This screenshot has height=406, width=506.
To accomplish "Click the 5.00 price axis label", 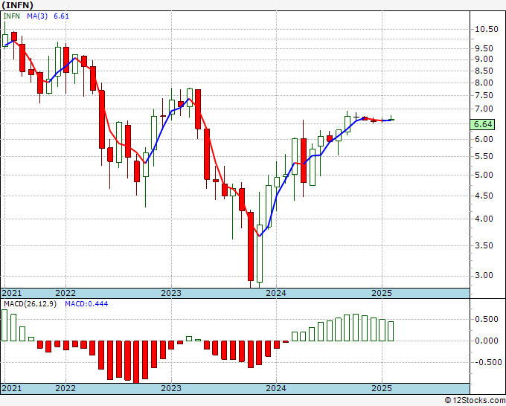I will 484,175.
